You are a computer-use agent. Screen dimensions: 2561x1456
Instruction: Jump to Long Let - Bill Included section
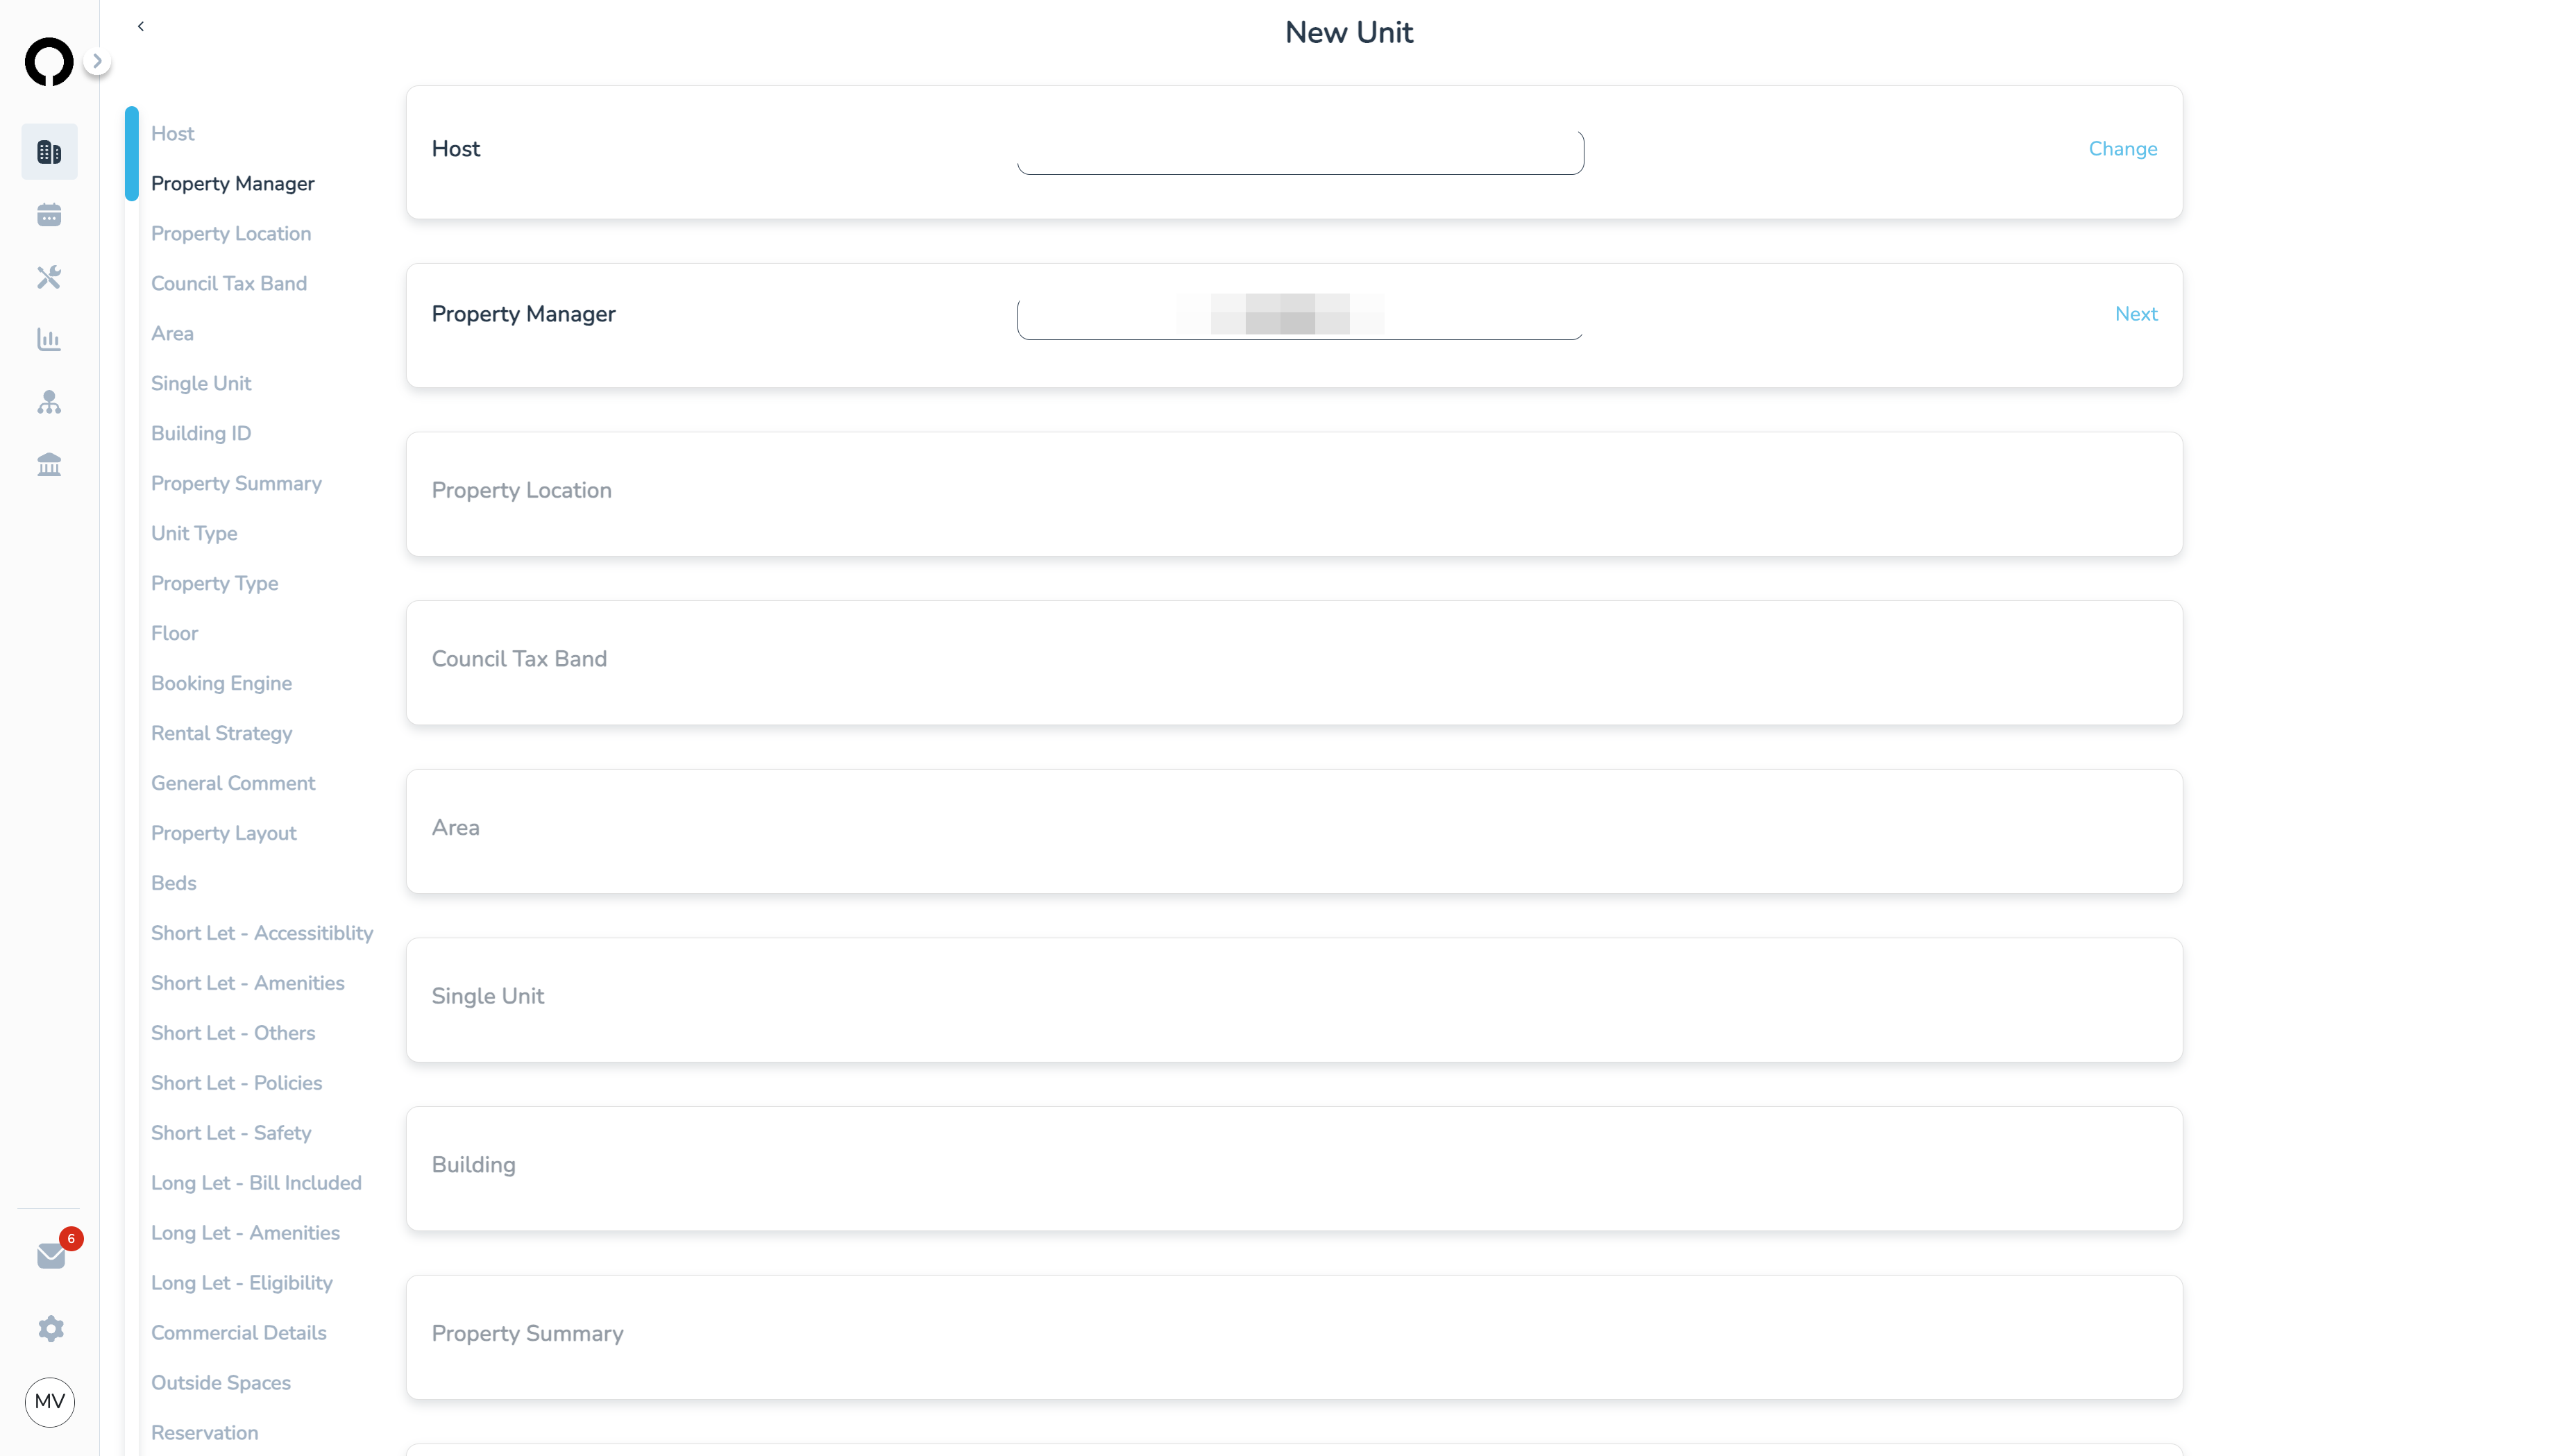256,1183
